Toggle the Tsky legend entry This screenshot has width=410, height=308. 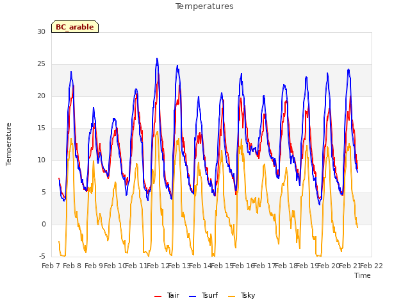(x=242, y=295)
